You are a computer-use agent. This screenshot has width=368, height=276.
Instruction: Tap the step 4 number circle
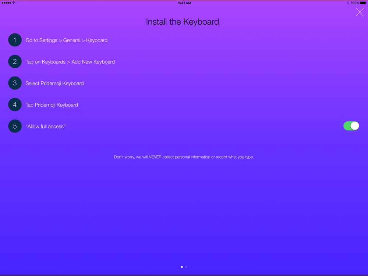tap(15, 105)
